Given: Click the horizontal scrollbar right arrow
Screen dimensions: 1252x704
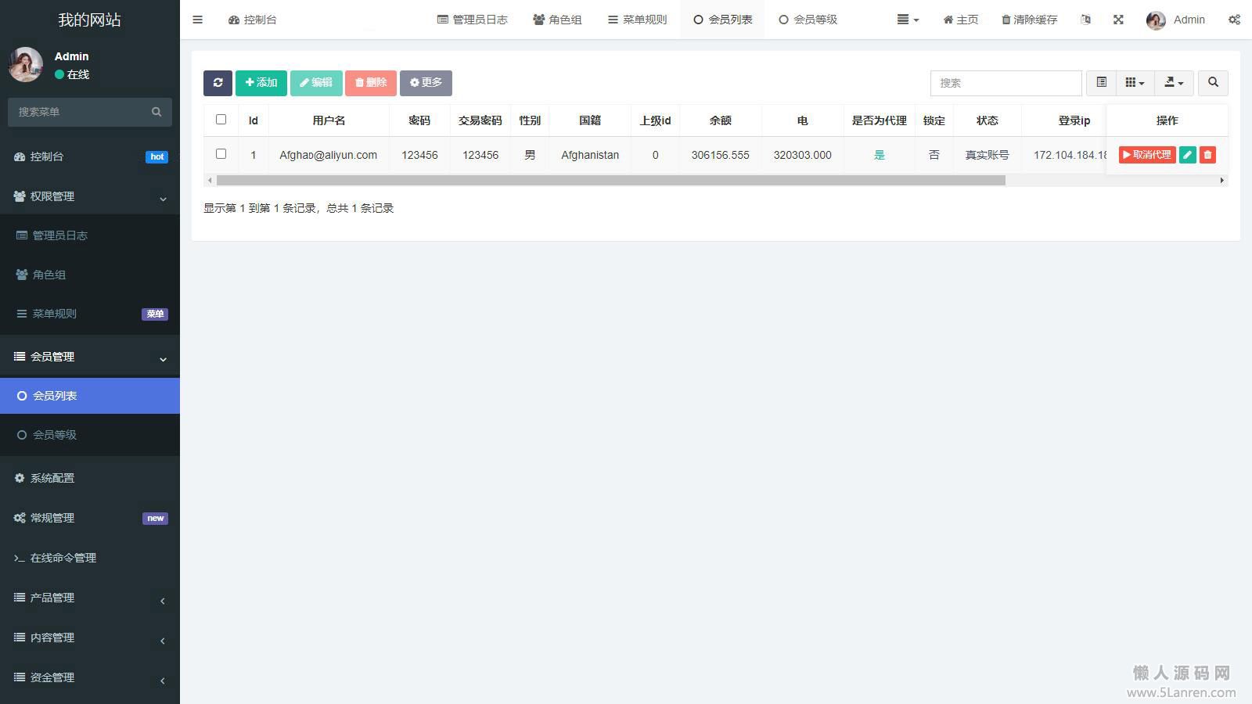Looking at the screenshot, I should pyautogui.click(x=1222, y=181).
